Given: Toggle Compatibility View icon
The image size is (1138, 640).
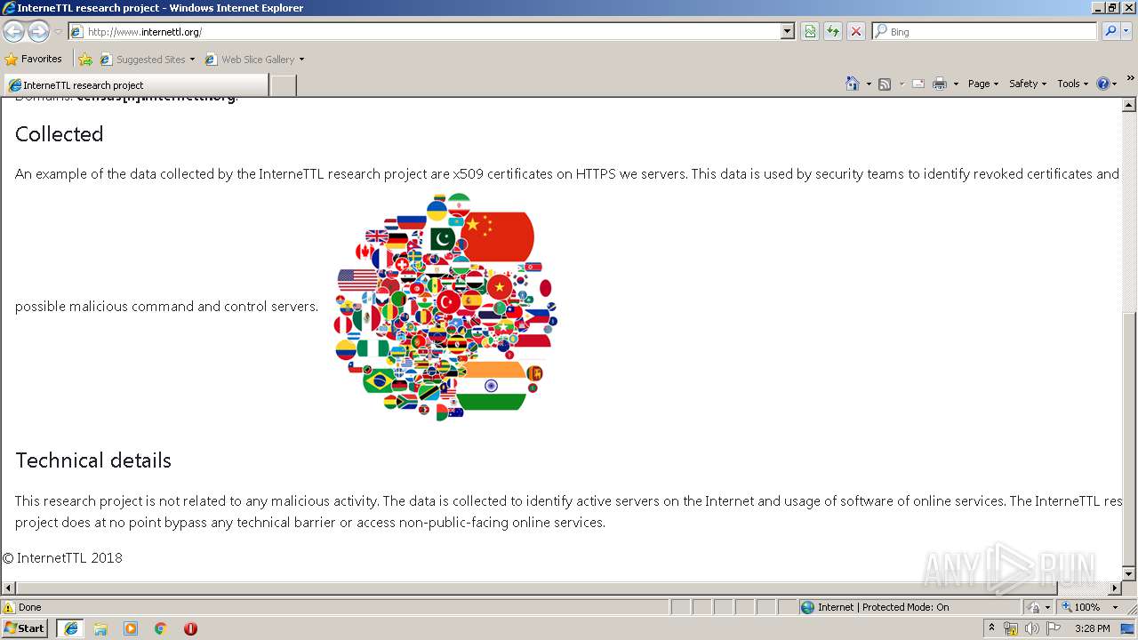Looking at the screenshot, I should [x=810, y=32].
